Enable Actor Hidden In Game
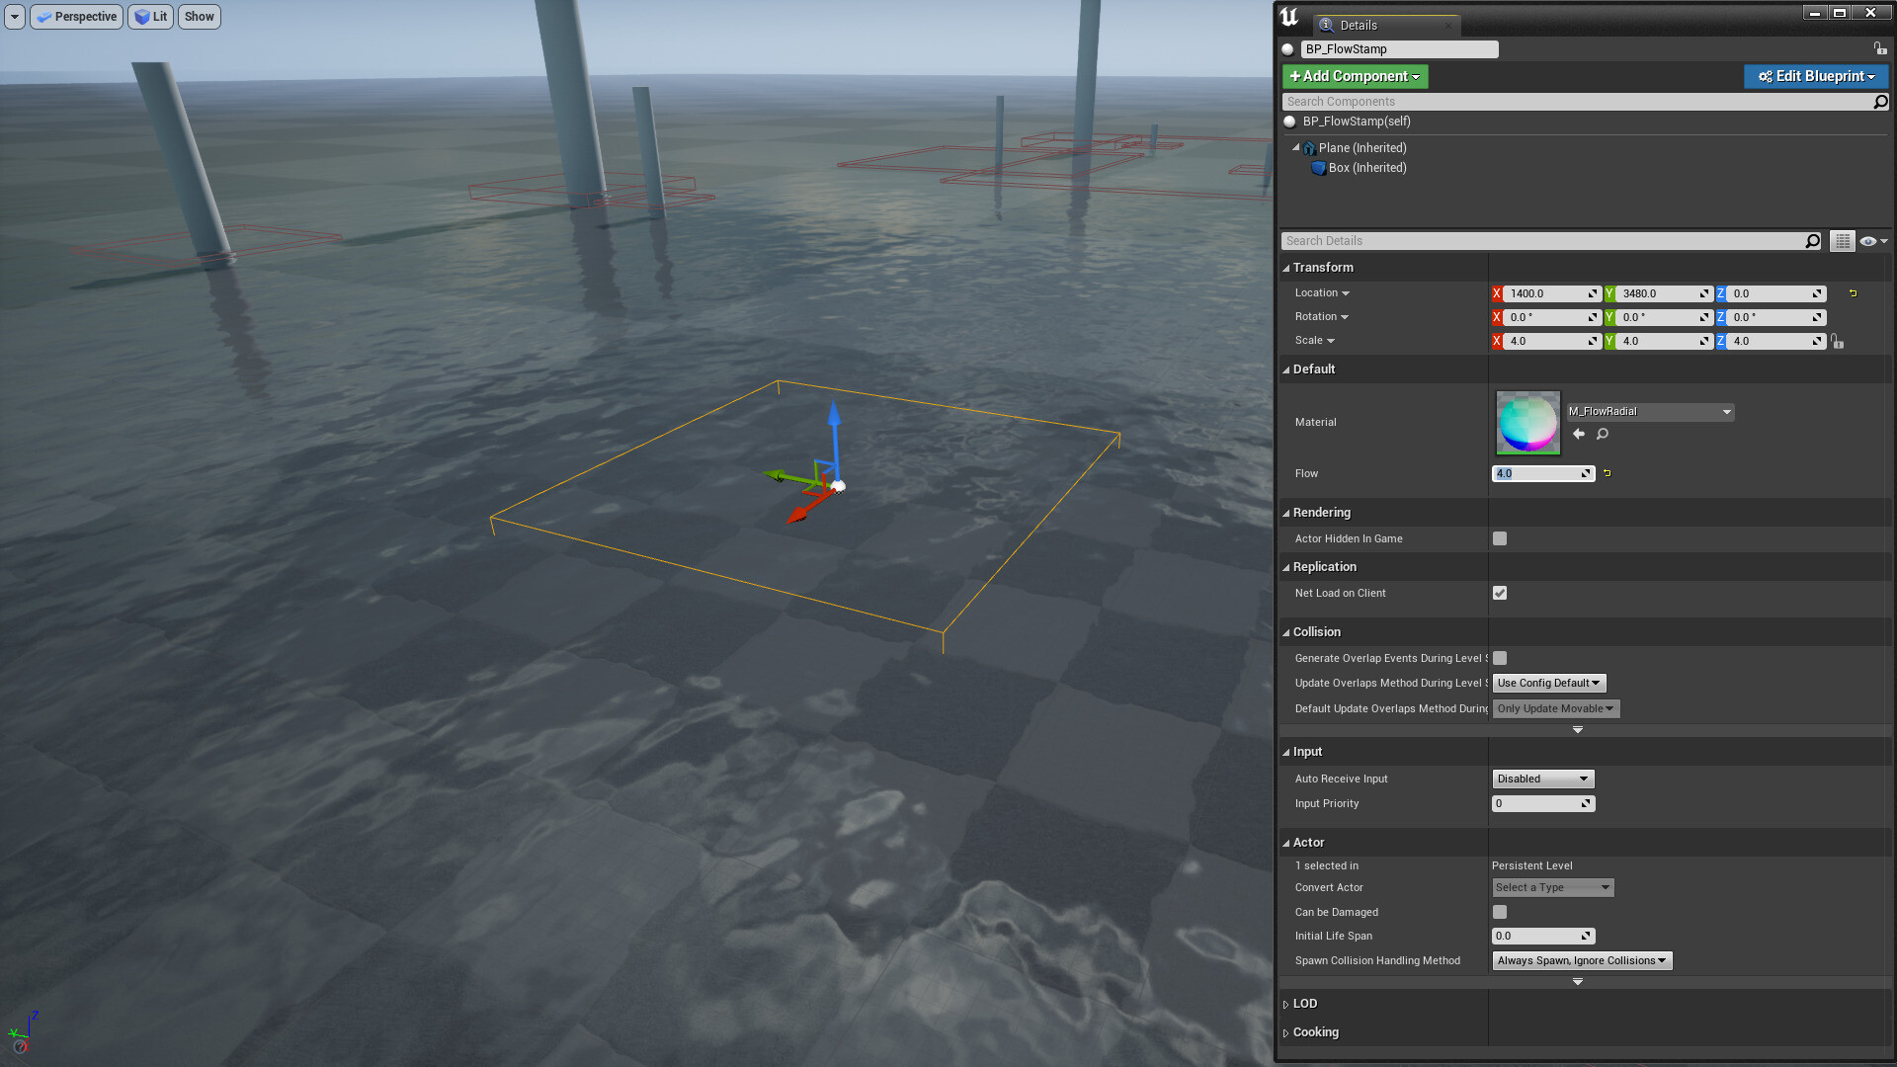 pyautogui.click(x=1500, y=538)
